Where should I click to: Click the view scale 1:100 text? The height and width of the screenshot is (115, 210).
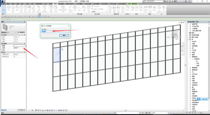point(31,110)
